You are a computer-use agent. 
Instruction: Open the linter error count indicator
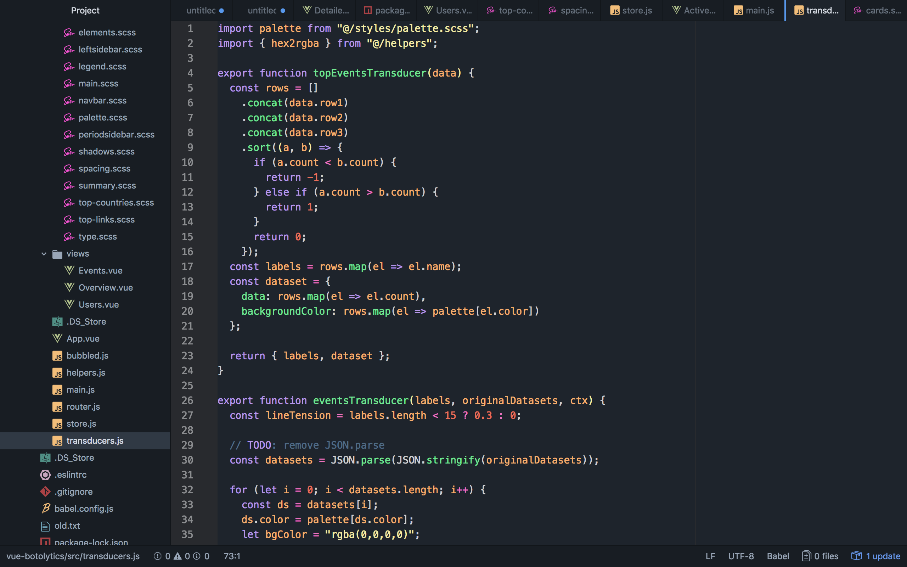pyautogui.click(x=163, y=556)
